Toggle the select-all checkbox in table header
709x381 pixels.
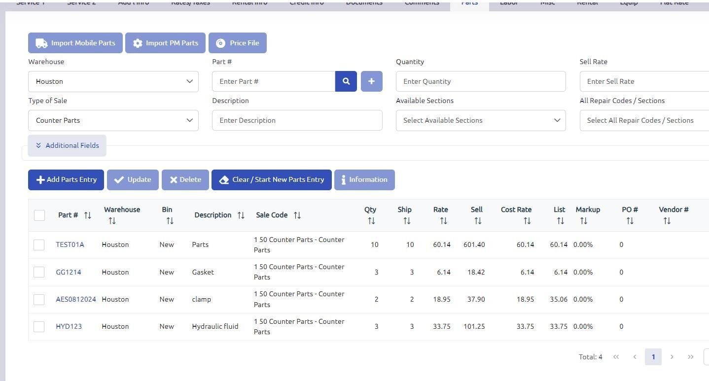tap(39, 215)
